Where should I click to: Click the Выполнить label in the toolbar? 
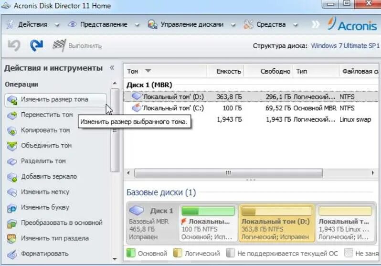pyautogui.click(x=85, y=46)
